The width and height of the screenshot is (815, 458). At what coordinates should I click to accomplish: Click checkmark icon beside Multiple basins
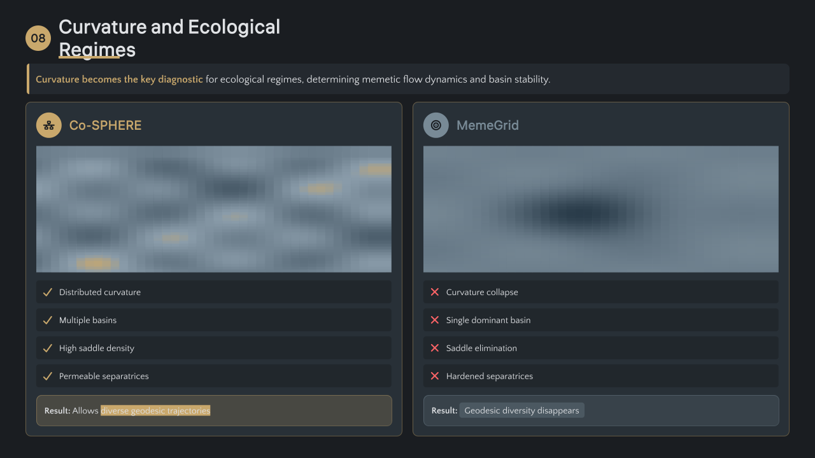tap(47, 320)
